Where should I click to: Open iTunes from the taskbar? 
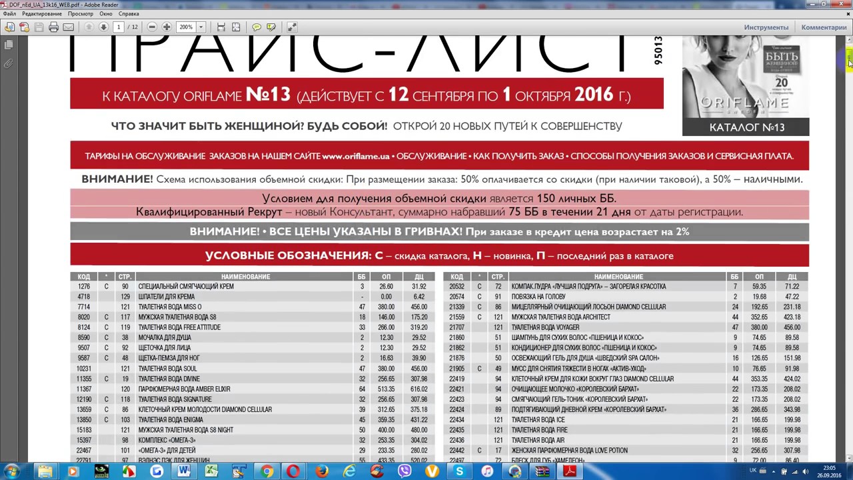click(x=487, y=471)
